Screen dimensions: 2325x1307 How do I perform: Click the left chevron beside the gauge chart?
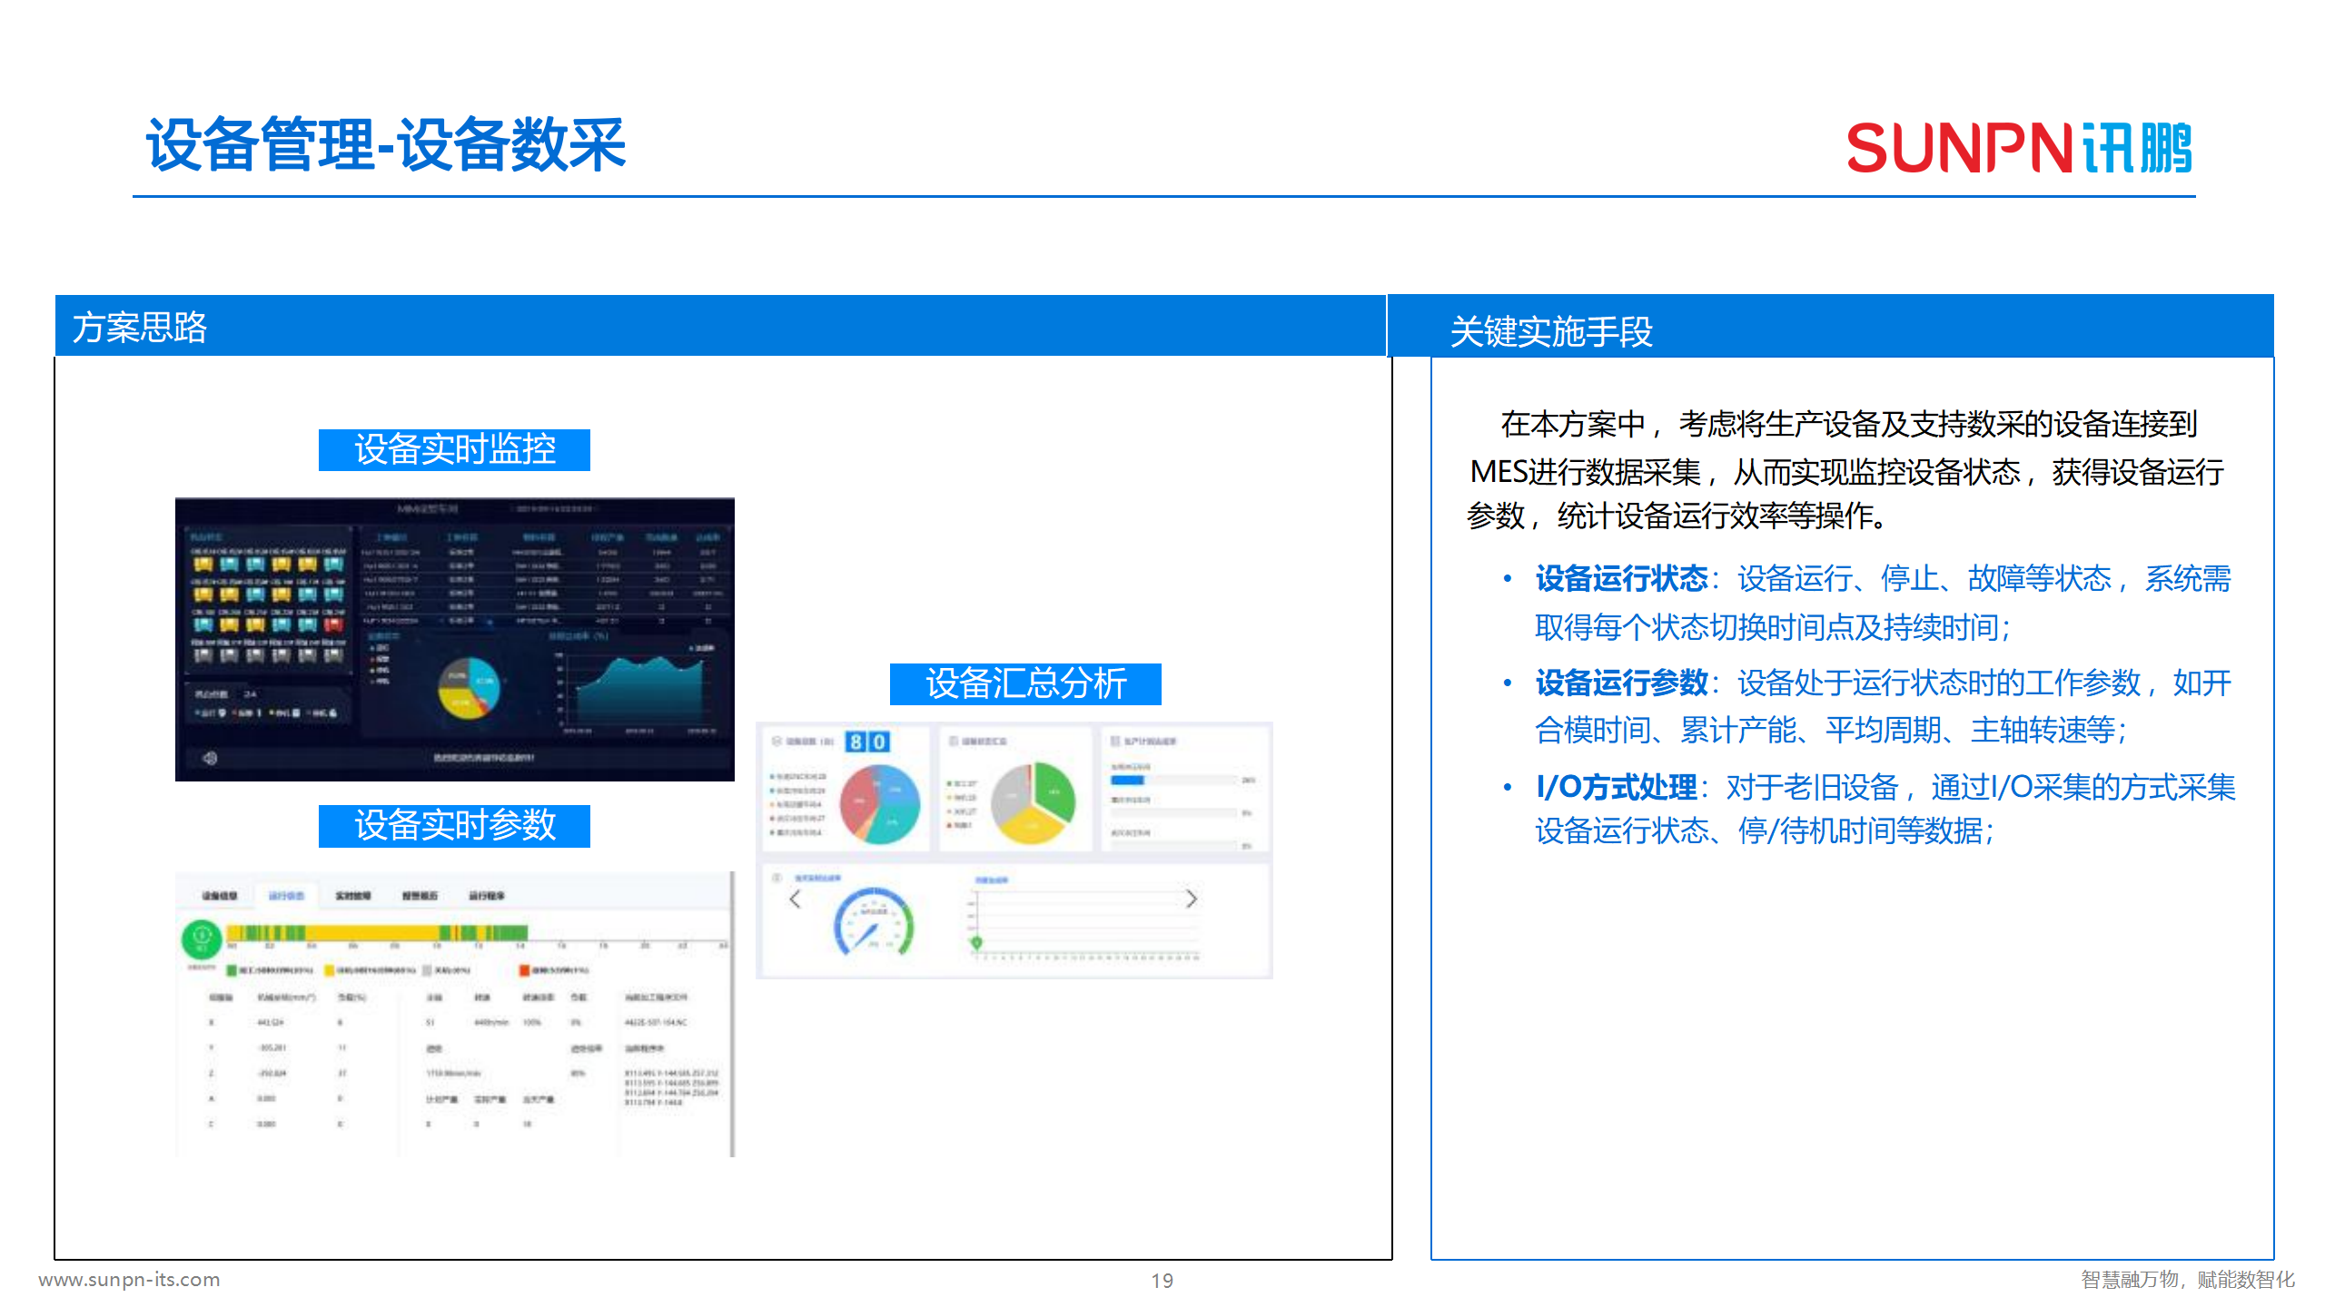pos(795,899)
